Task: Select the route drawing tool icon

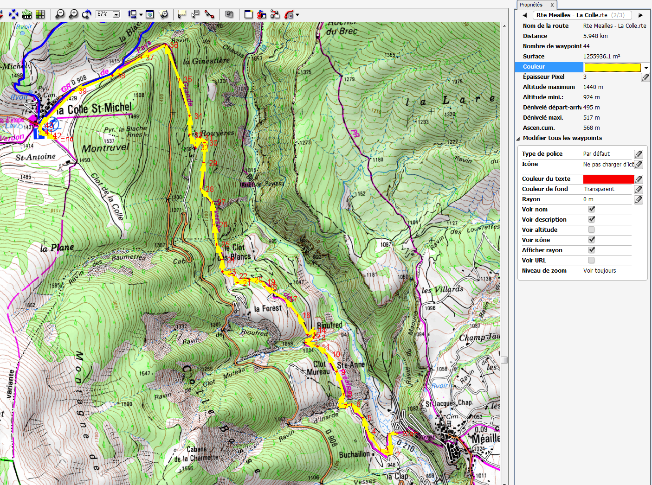Action: (x=209, y=14)
